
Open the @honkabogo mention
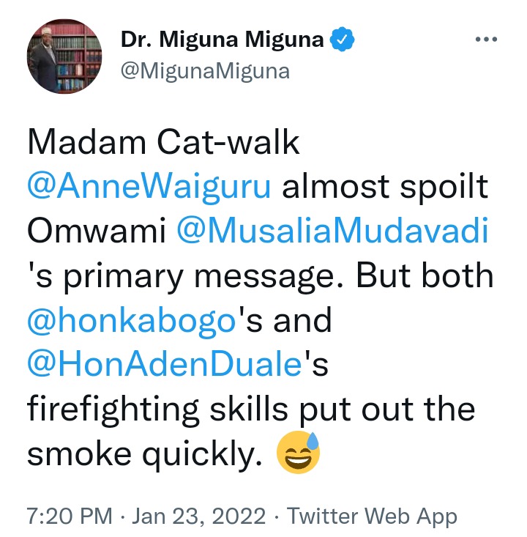(132, 320)
